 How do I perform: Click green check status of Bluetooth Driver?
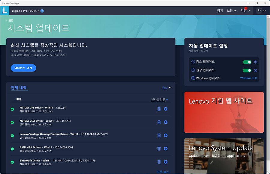click(x=12, y=162)
